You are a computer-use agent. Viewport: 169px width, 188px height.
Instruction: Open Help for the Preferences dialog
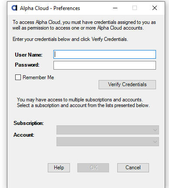point(59,168)
